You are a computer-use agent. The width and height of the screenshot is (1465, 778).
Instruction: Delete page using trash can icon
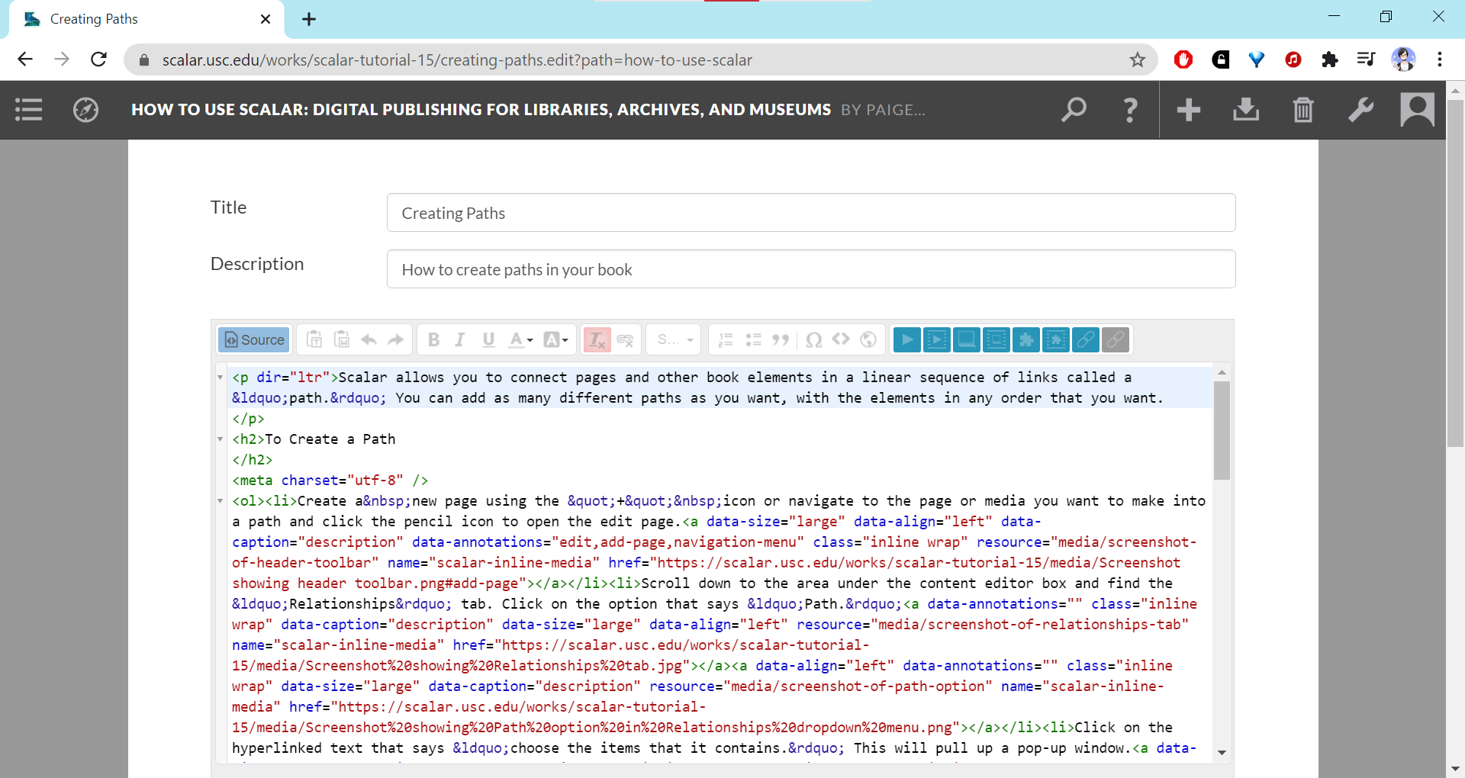[1303, 110]
